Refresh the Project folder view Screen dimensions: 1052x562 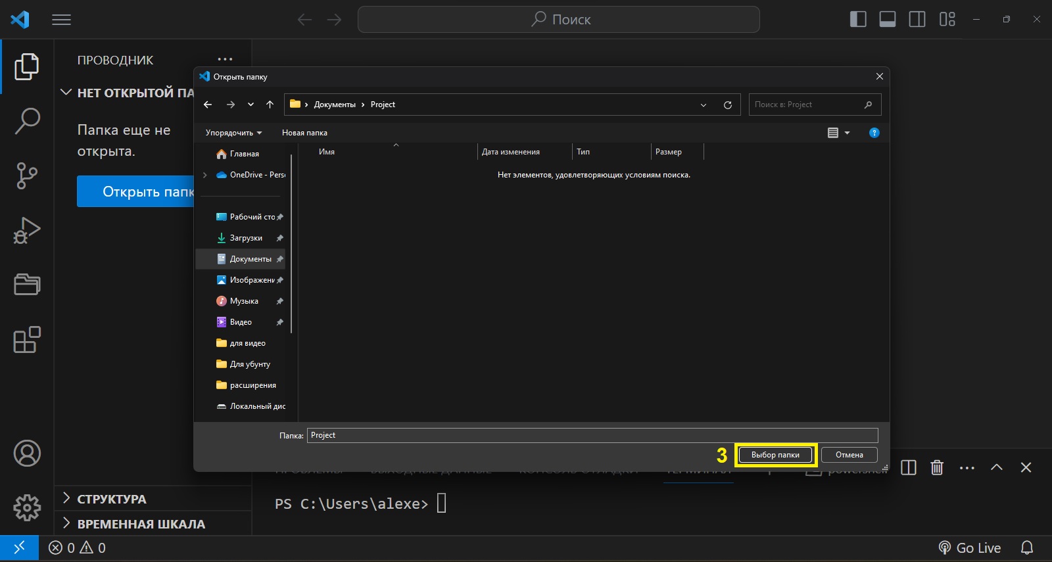point(728,105)
